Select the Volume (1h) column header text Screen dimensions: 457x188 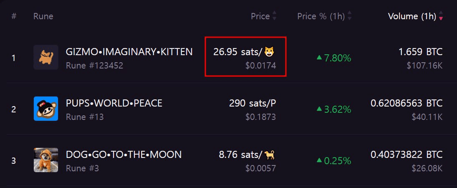click(412, 16)
